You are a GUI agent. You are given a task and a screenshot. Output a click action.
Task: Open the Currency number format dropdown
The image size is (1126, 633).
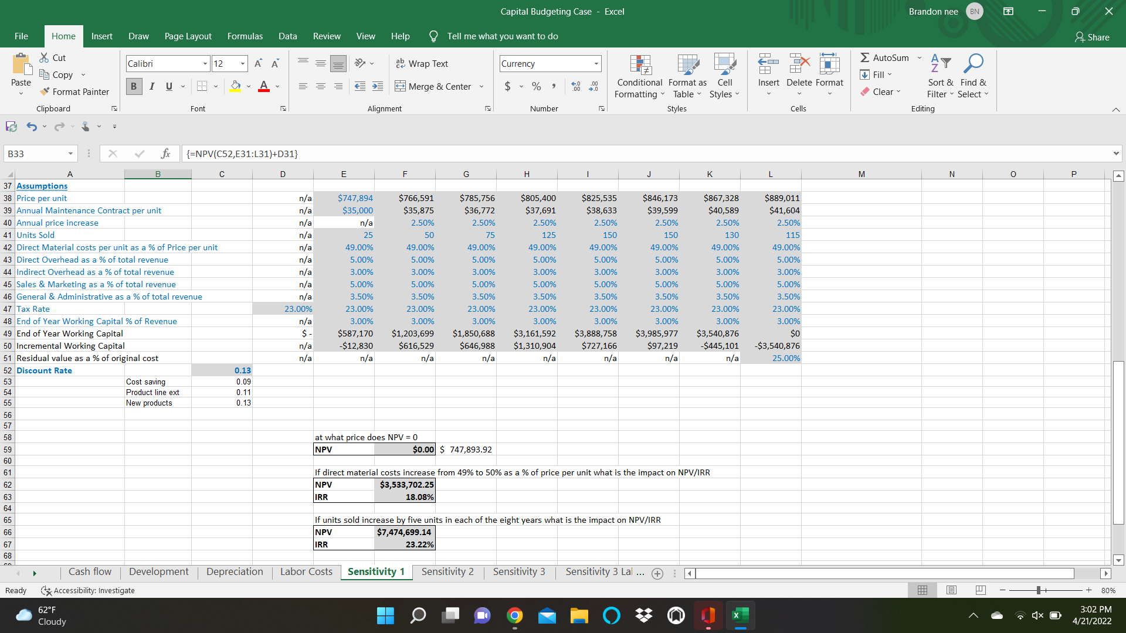point(597,63)
